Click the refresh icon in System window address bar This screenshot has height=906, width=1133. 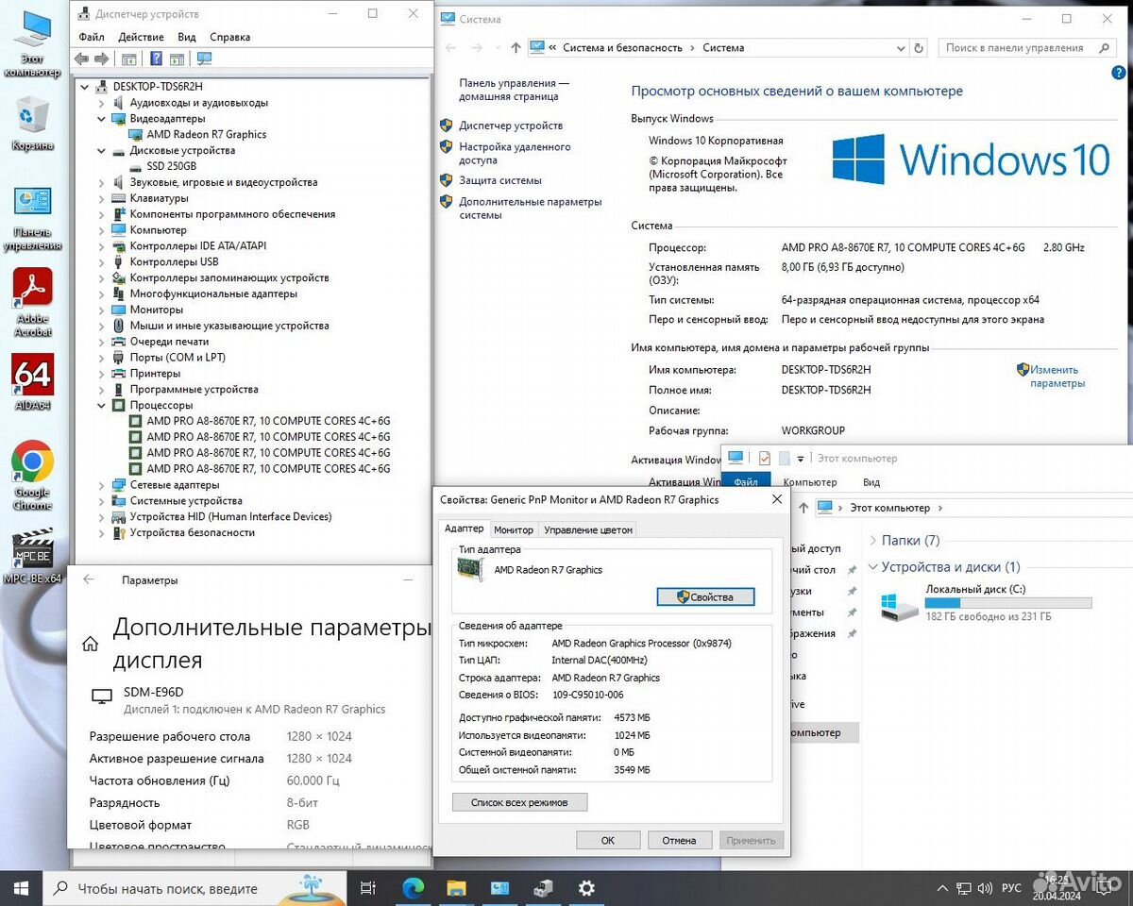click(x=919, y=47)
